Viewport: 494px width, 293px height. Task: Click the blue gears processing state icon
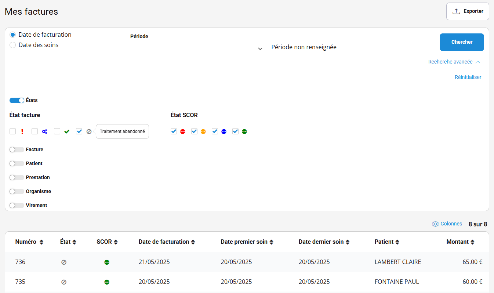coord(44,131)
